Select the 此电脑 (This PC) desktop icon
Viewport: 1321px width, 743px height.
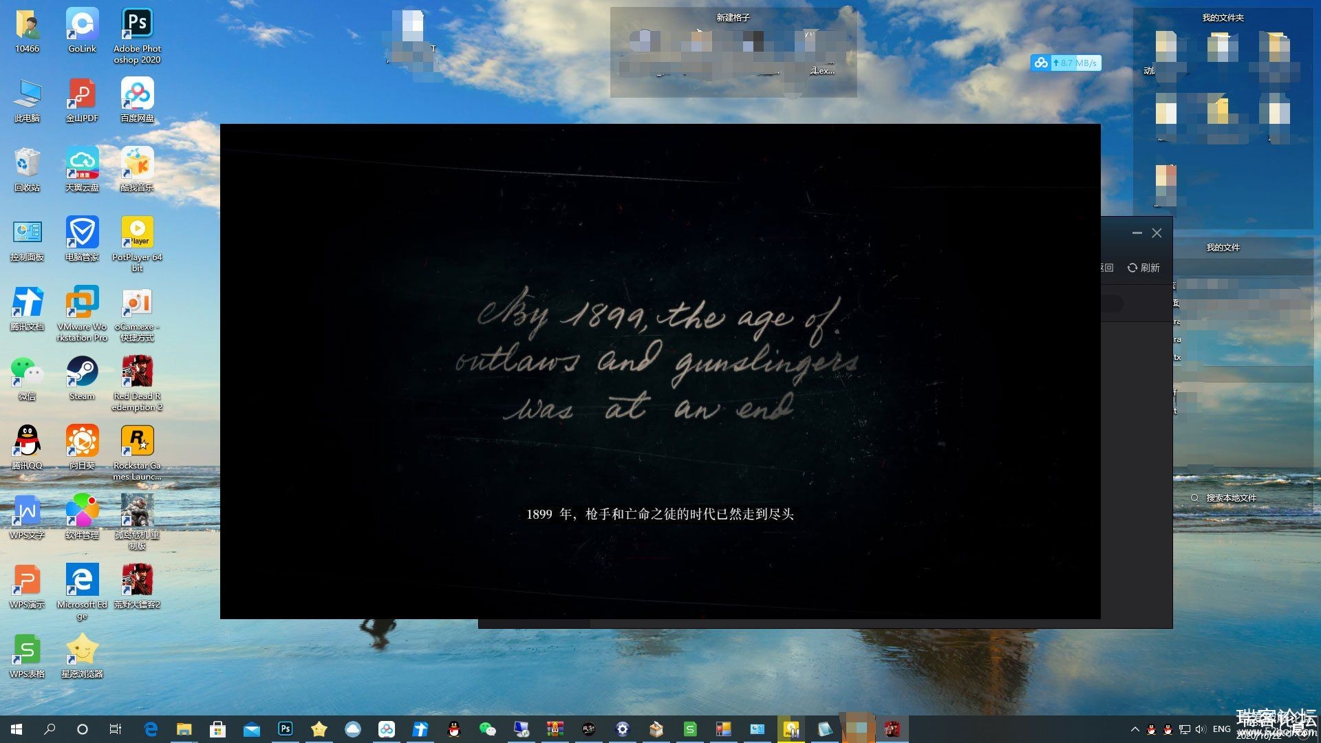pos(28,100)
